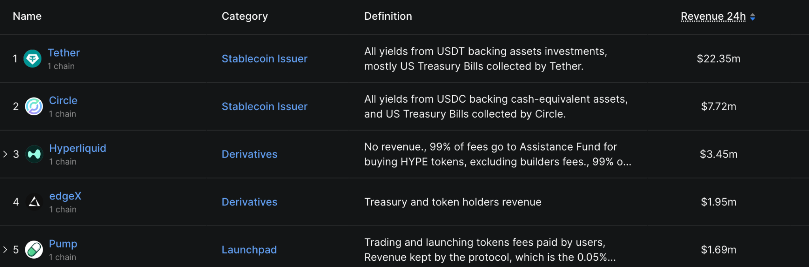Screen dimensions: 809x267
Task: Click the Pump pill logo icon
Action: tap(34, 250)
